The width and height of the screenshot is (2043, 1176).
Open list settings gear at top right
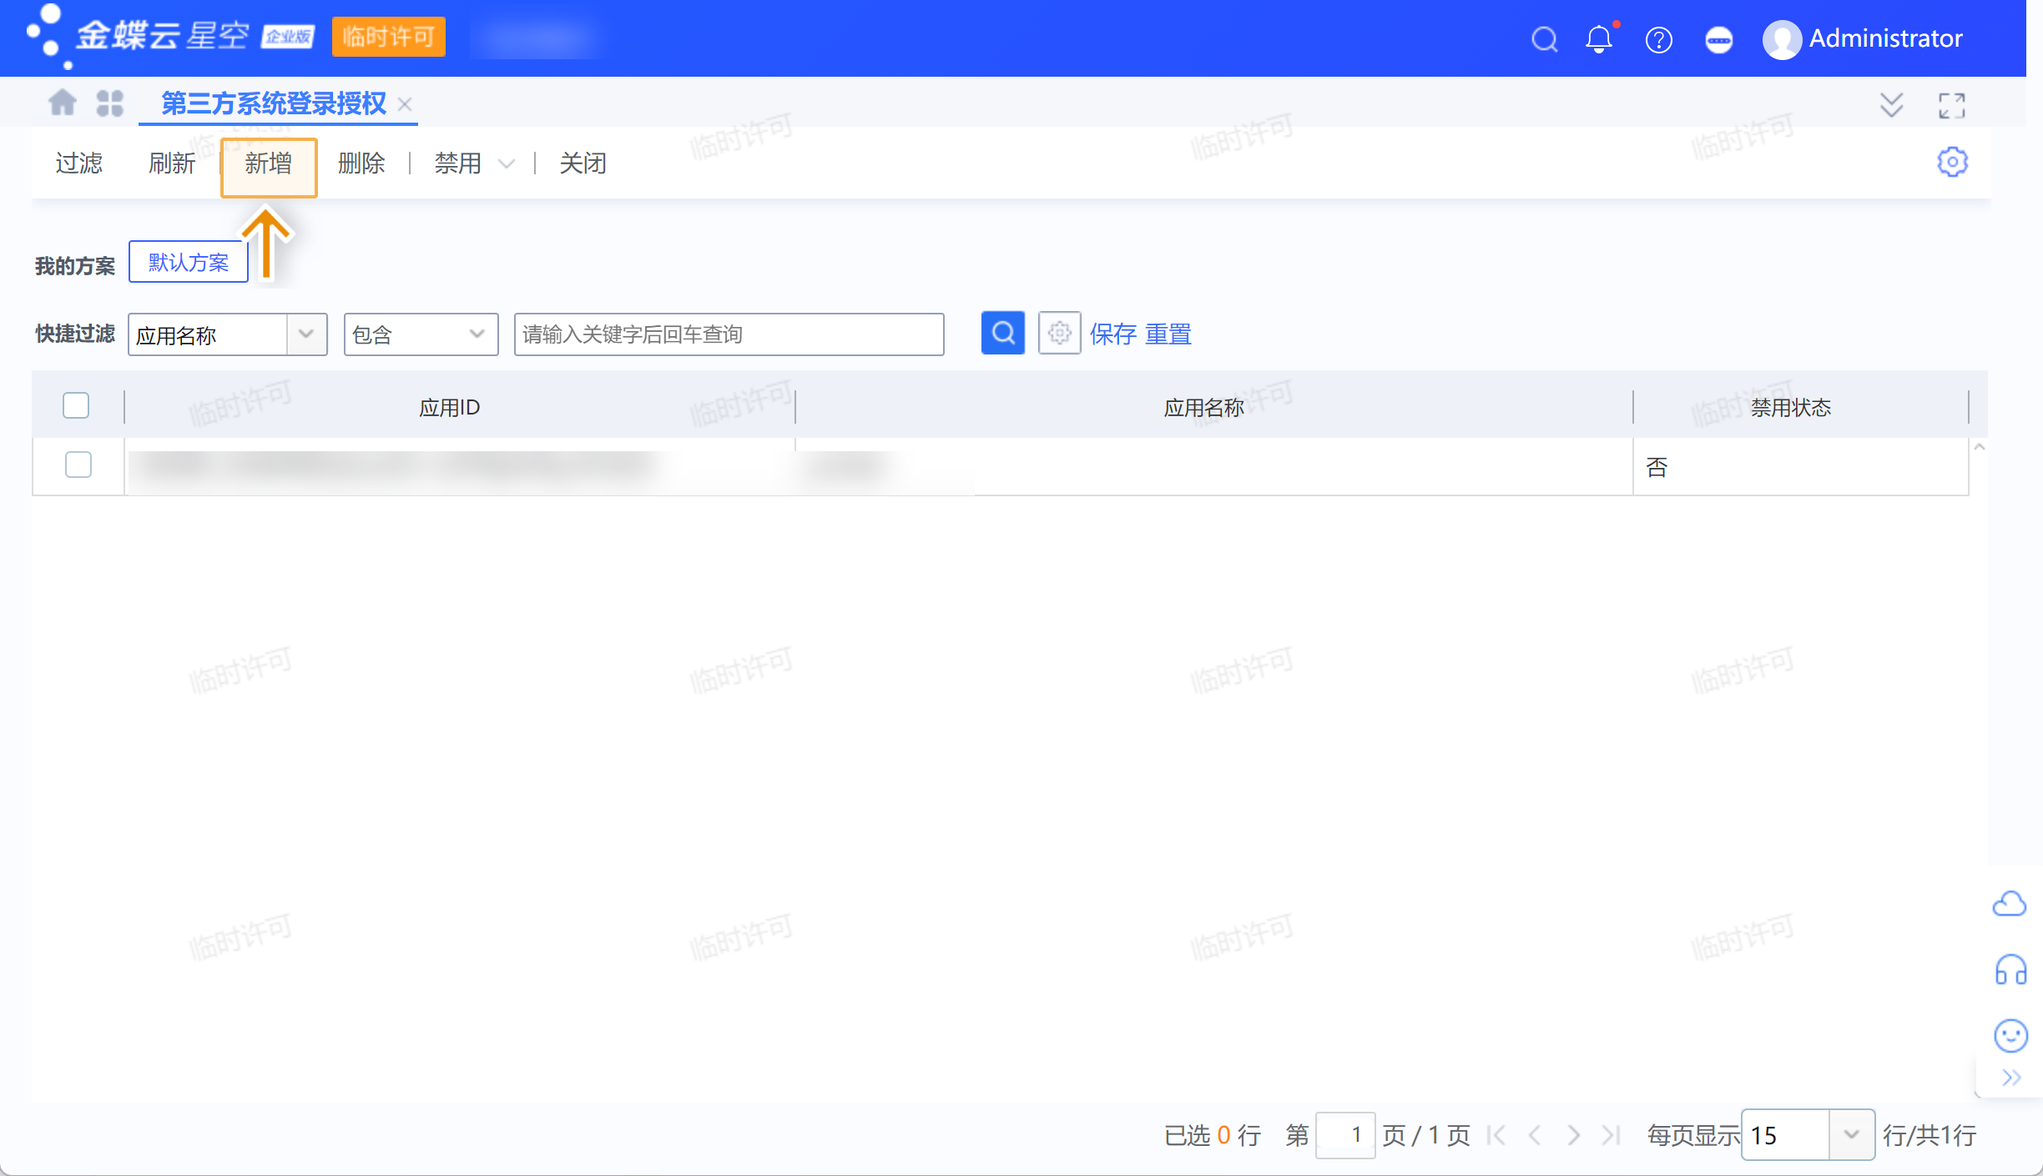1952,162
